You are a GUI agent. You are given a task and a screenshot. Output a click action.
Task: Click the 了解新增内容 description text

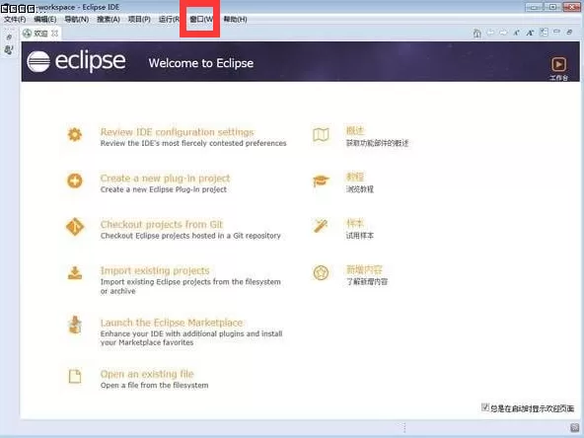point(367,281)
